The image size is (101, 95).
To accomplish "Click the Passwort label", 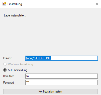I will 9,83.
